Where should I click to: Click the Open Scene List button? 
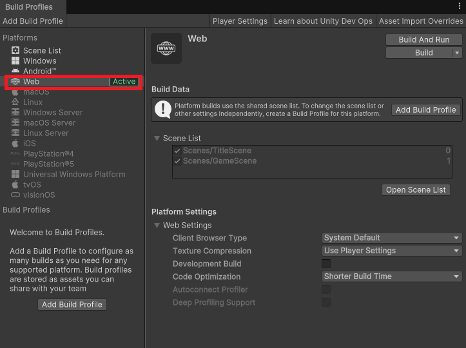(416, 190)
